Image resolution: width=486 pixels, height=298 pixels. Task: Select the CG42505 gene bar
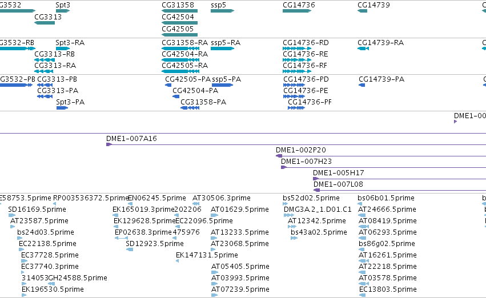coord(179,35)
